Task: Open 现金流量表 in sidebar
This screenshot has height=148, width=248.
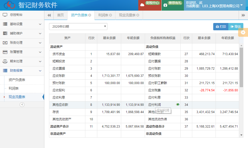Action: pyautogui.click(x=17, y=97)
